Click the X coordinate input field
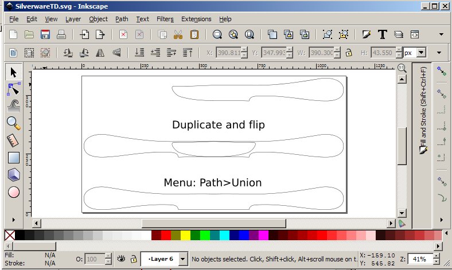Screen dimensions: 452x270 click(x=227, y=53)
